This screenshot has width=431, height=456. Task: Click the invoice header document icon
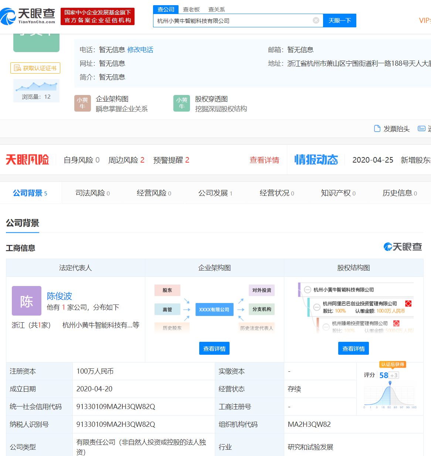377,129
